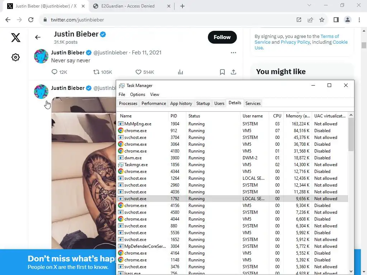Open page in app icon in address bar
This screenshot has width=367, height=275.
(x=299, y=20)
